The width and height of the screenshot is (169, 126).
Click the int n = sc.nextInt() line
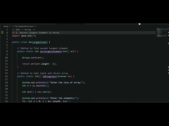click(x=35, y=86)
